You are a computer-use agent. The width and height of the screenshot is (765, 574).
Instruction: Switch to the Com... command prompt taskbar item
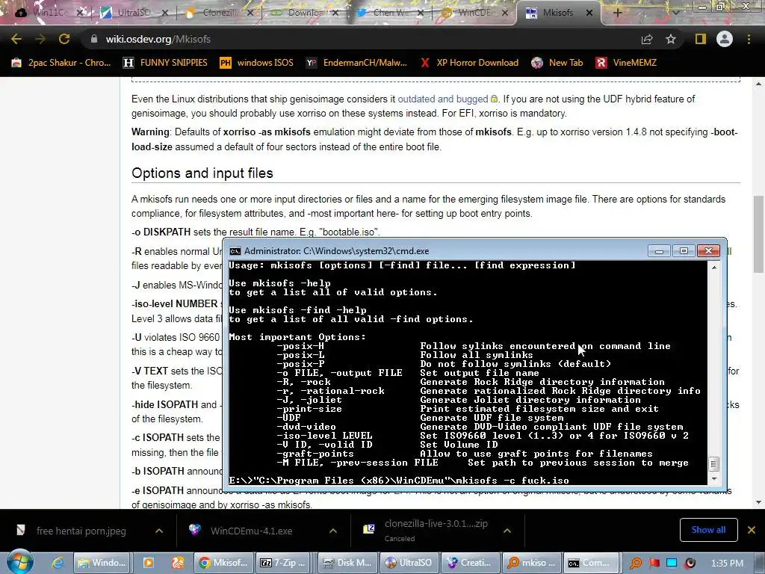[591, 563]
